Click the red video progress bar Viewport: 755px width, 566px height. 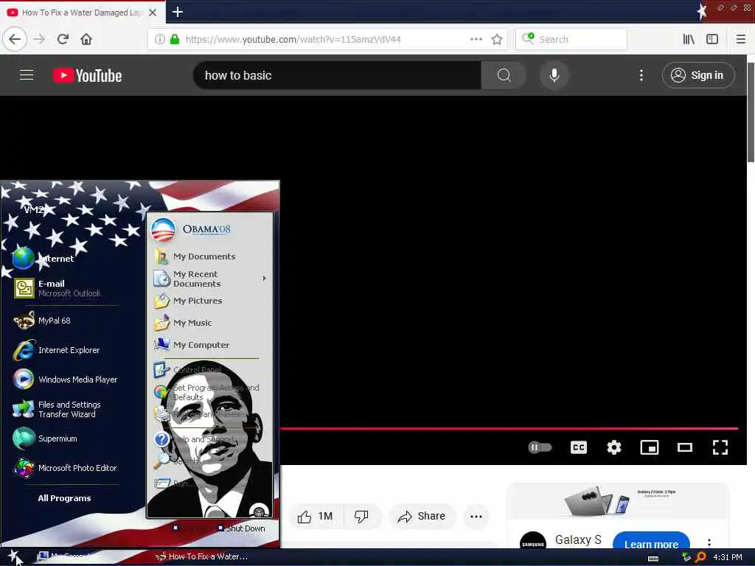(x=509, y=428)
